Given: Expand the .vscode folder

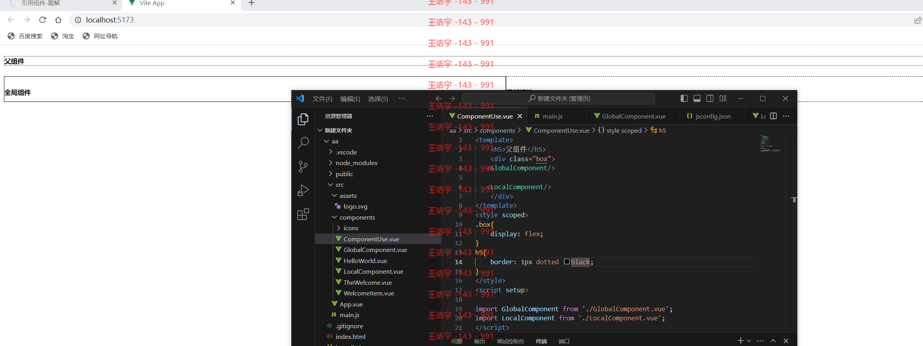Looking at the screenshot, I should pyautogui.click(x=330, y=152).
